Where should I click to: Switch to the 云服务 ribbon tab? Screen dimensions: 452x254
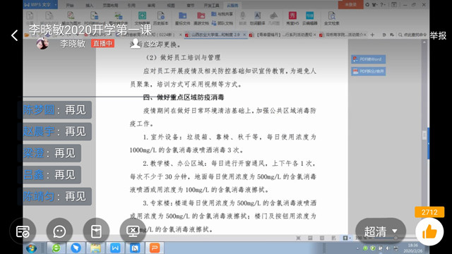tap(232, 5)
